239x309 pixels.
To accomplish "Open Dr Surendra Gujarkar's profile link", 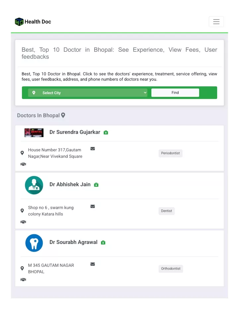I will point(75,132).
